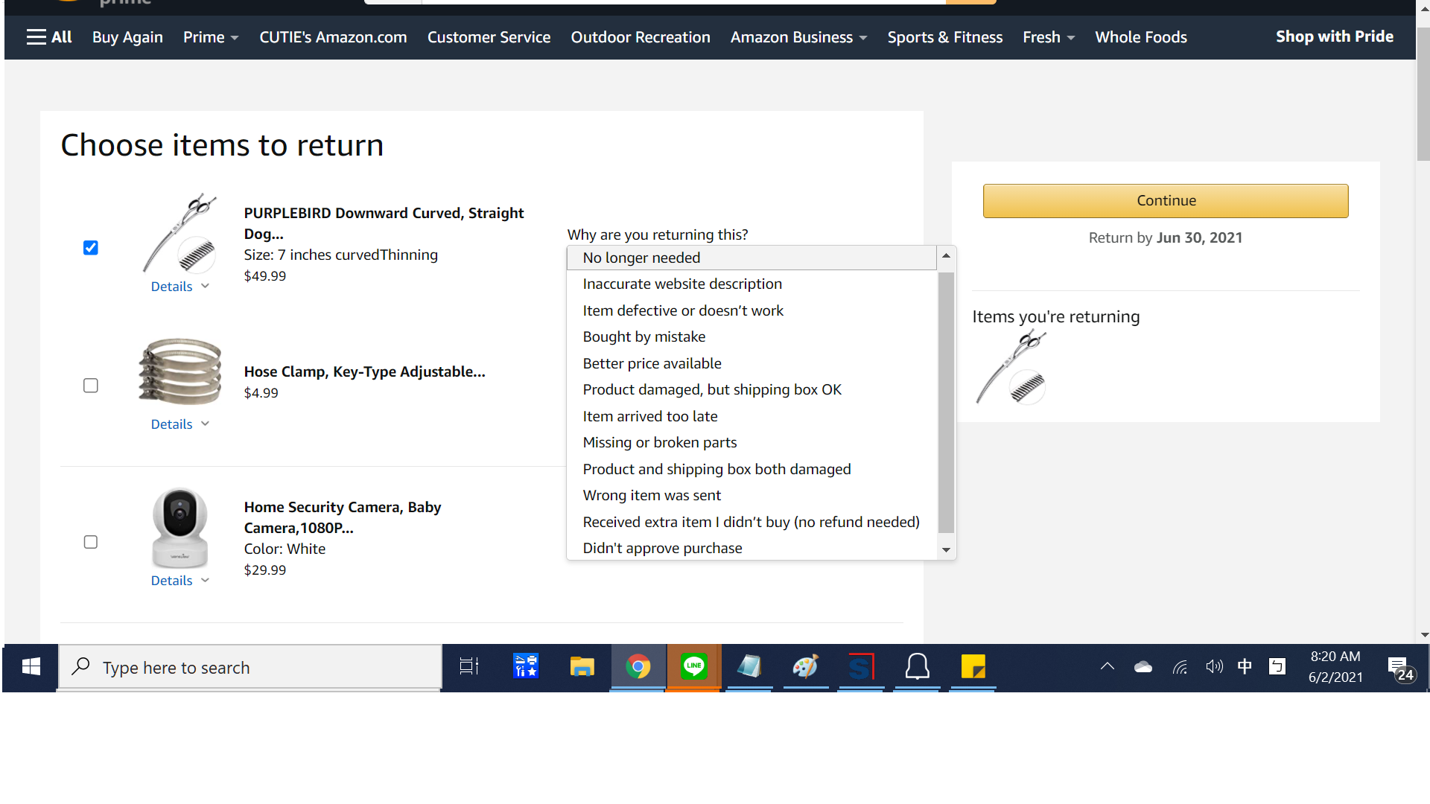The image size is (1430, 804).
Task: Switch the Chinese IME input indicator
Action: click(1245, 667)
